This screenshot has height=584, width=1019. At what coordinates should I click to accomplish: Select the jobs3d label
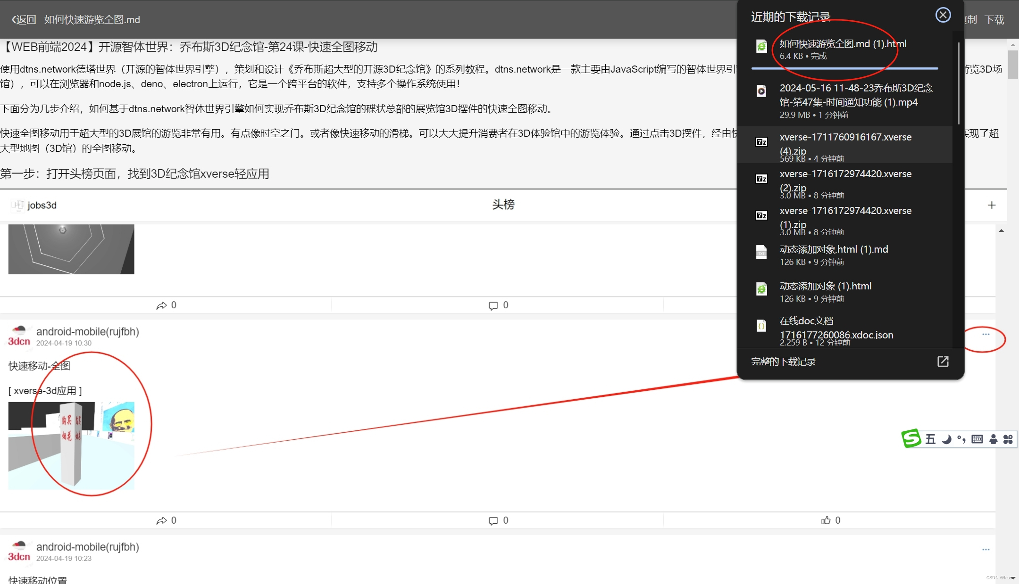(42, 205)
